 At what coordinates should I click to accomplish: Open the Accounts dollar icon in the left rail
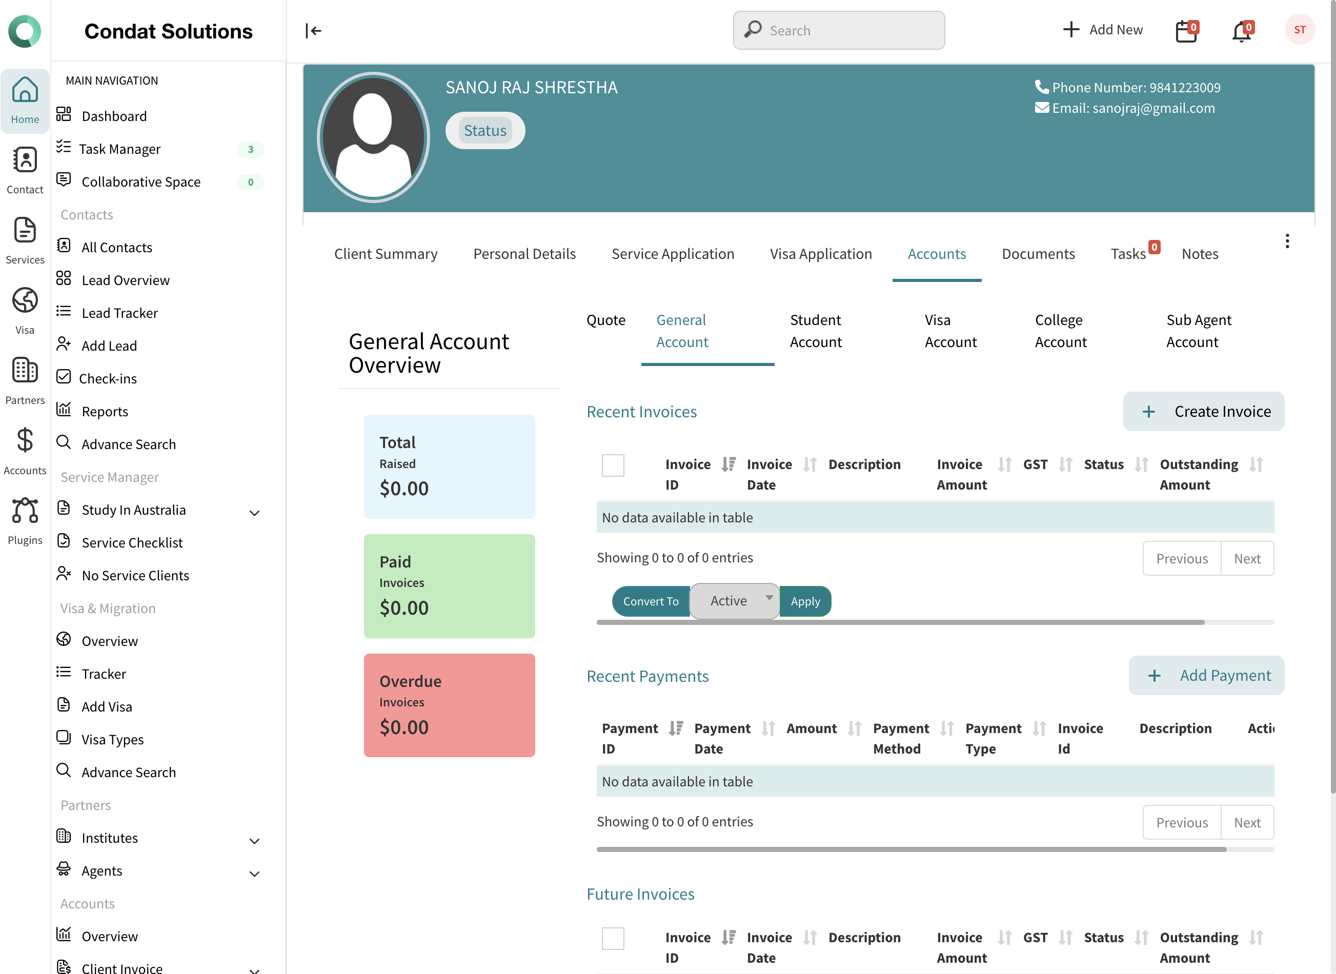25,451
